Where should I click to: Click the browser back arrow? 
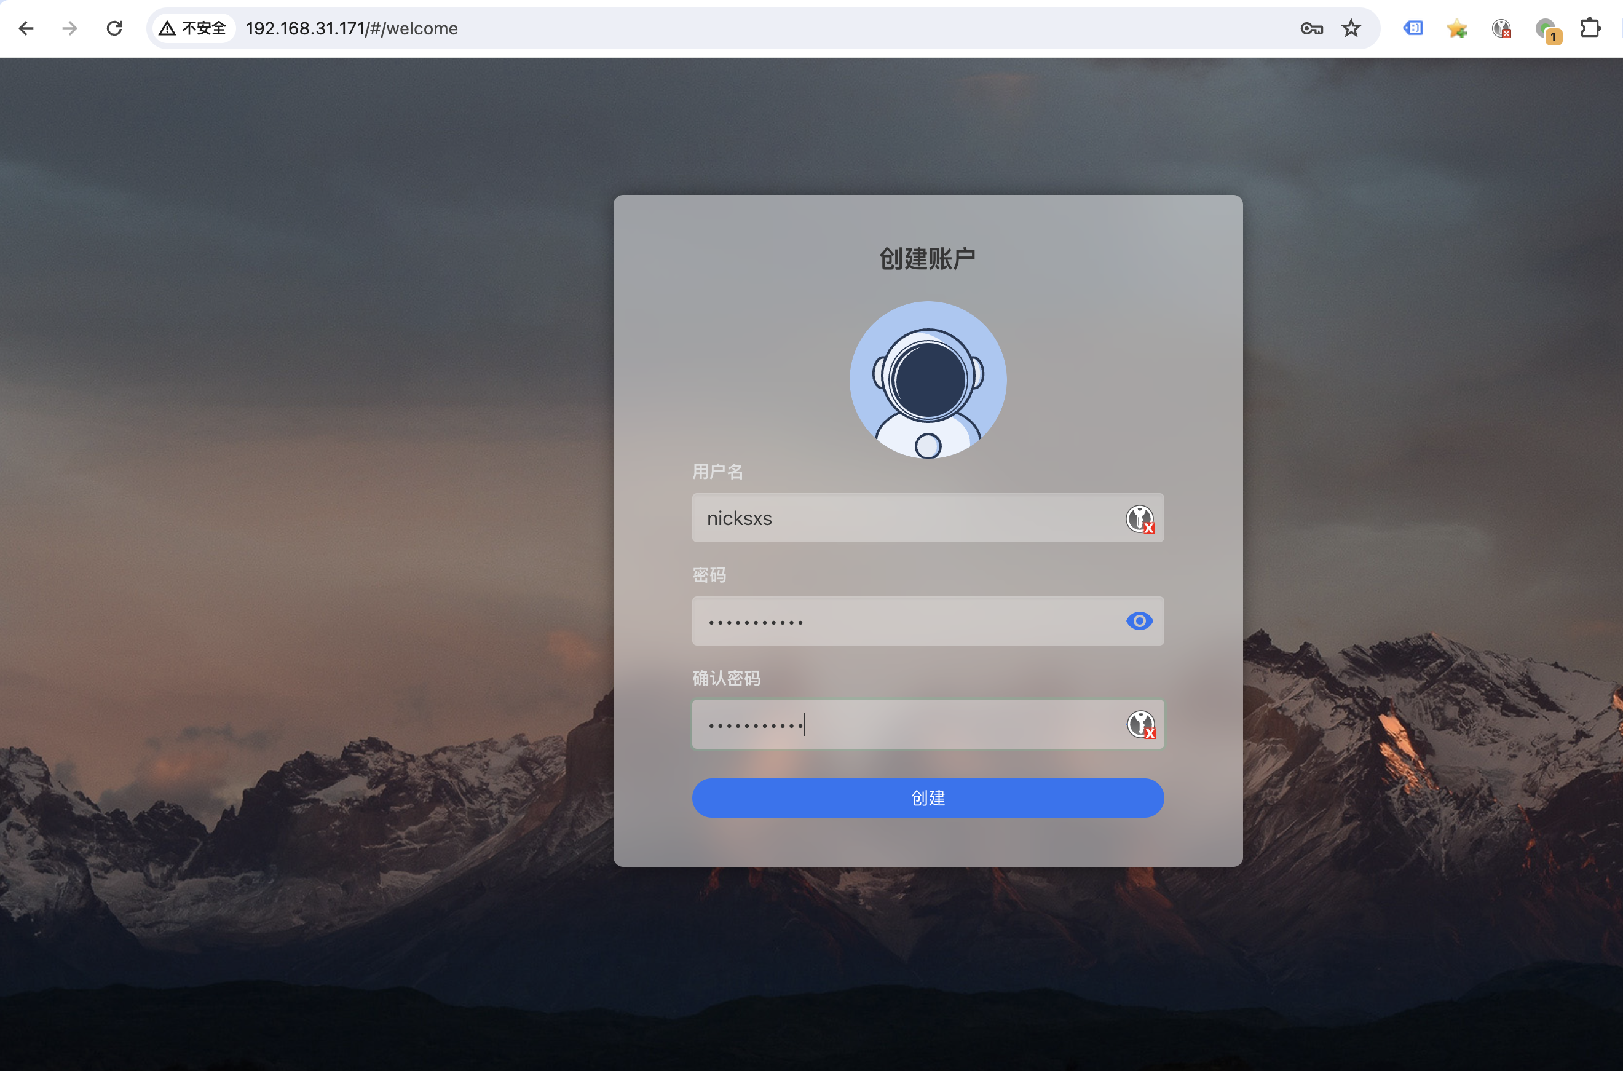tap(26, 28)
